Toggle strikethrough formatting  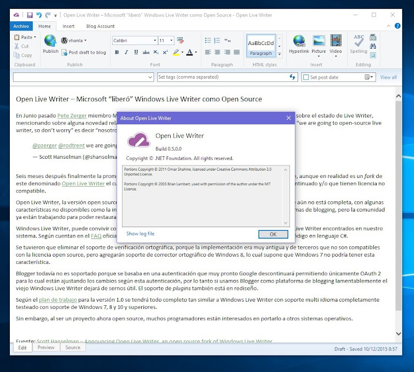click(x=146, y=52)
